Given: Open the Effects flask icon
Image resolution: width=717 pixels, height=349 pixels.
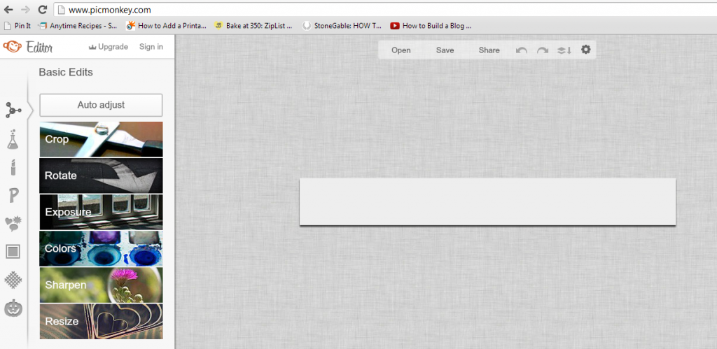Looking at the screenshot, I should pyautogui.click(x=13, y=139).
